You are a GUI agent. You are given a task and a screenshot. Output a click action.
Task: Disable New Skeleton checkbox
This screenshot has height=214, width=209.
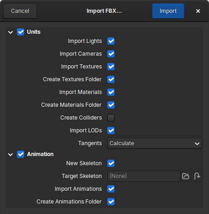click(111, 163)
